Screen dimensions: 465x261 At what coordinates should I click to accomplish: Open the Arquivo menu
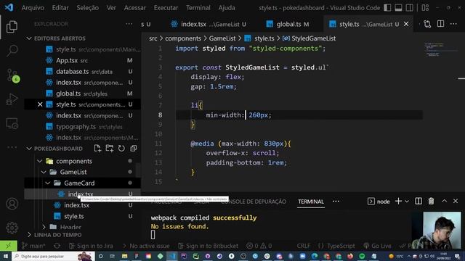(x=33, y=8)
